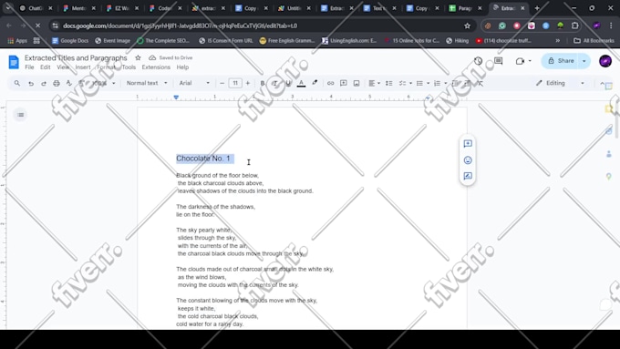Collapse the menus with the chevron
620x349 pixels.
[x=602, y=84]
